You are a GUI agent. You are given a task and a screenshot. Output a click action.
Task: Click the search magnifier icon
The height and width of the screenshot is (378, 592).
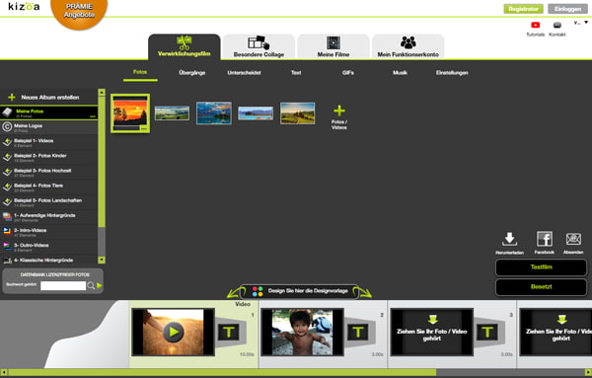(91, 286)
